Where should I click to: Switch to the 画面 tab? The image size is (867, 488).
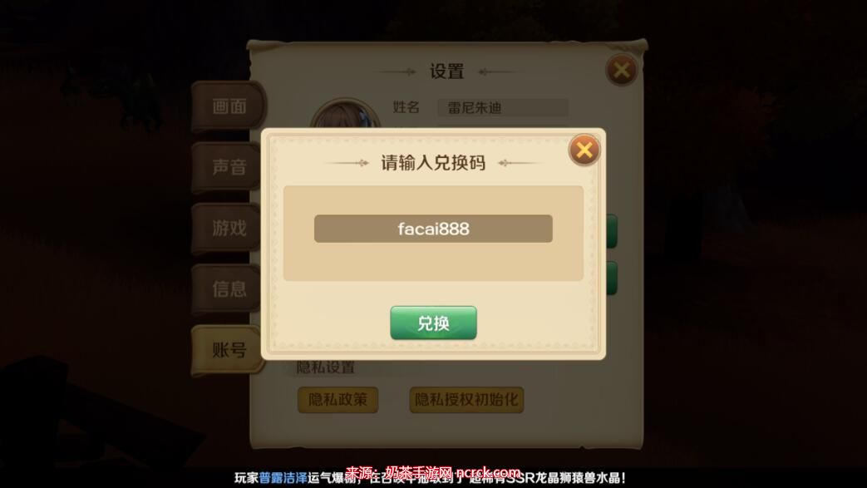(x=229, y=106)
